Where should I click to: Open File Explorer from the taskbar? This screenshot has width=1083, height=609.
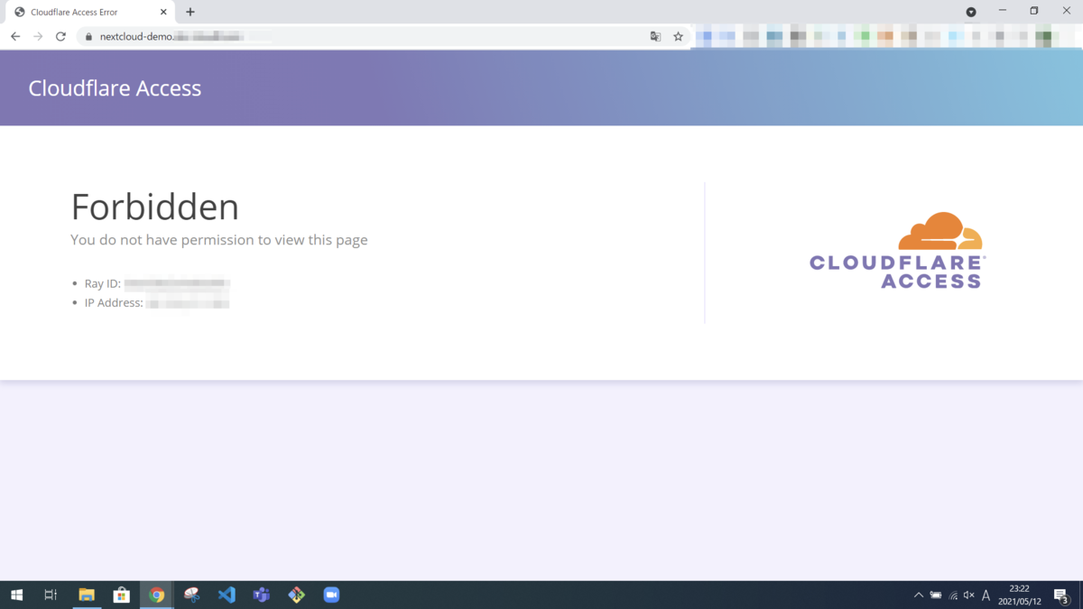(x=87, y=595)
